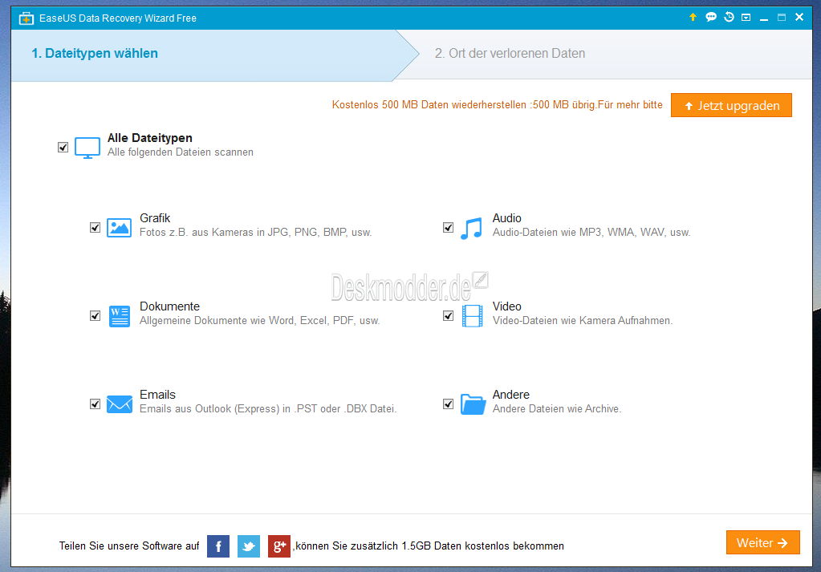Viewport: 821px width, 572px height.
Task: Click 'Allgemeine Dokumente wie Word' description
Action: click(260, 321)
